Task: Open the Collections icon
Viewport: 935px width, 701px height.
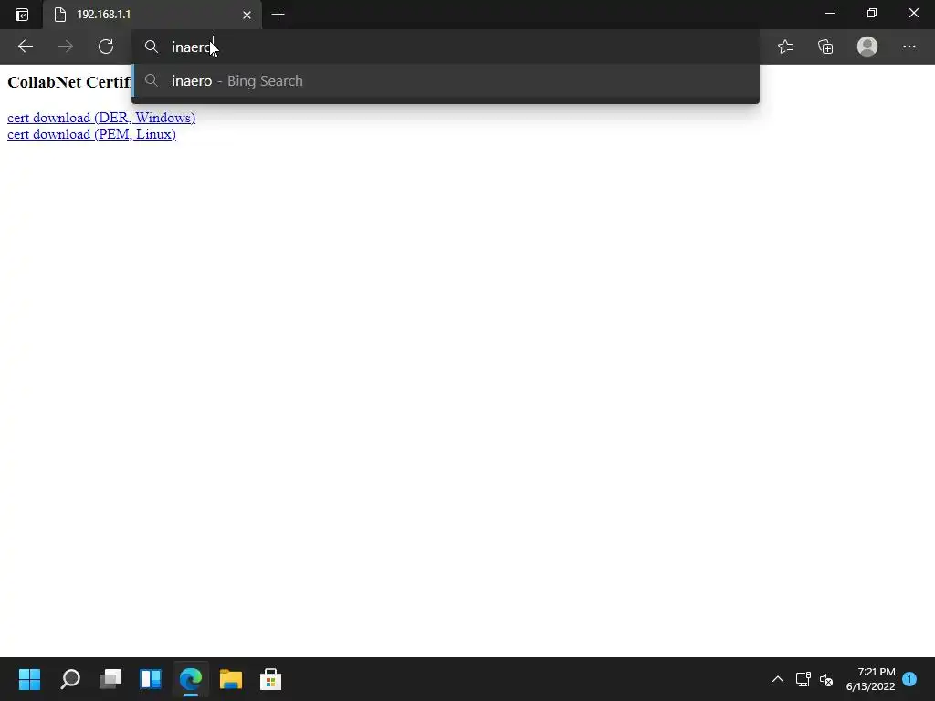Action: pos(825,47)
